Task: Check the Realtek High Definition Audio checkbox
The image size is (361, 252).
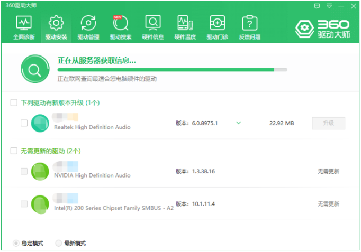Action: [x=24, y=123]
